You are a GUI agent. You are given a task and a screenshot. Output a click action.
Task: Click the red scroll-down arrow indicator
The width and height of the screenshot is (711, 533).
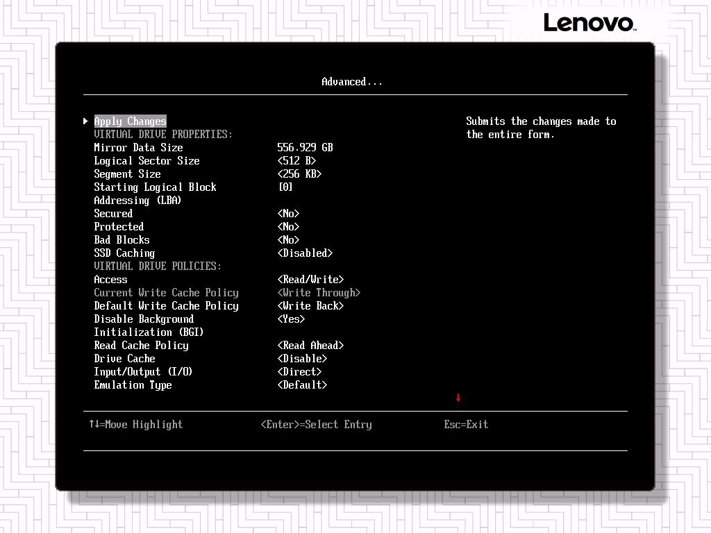click(x=458, y=398)
